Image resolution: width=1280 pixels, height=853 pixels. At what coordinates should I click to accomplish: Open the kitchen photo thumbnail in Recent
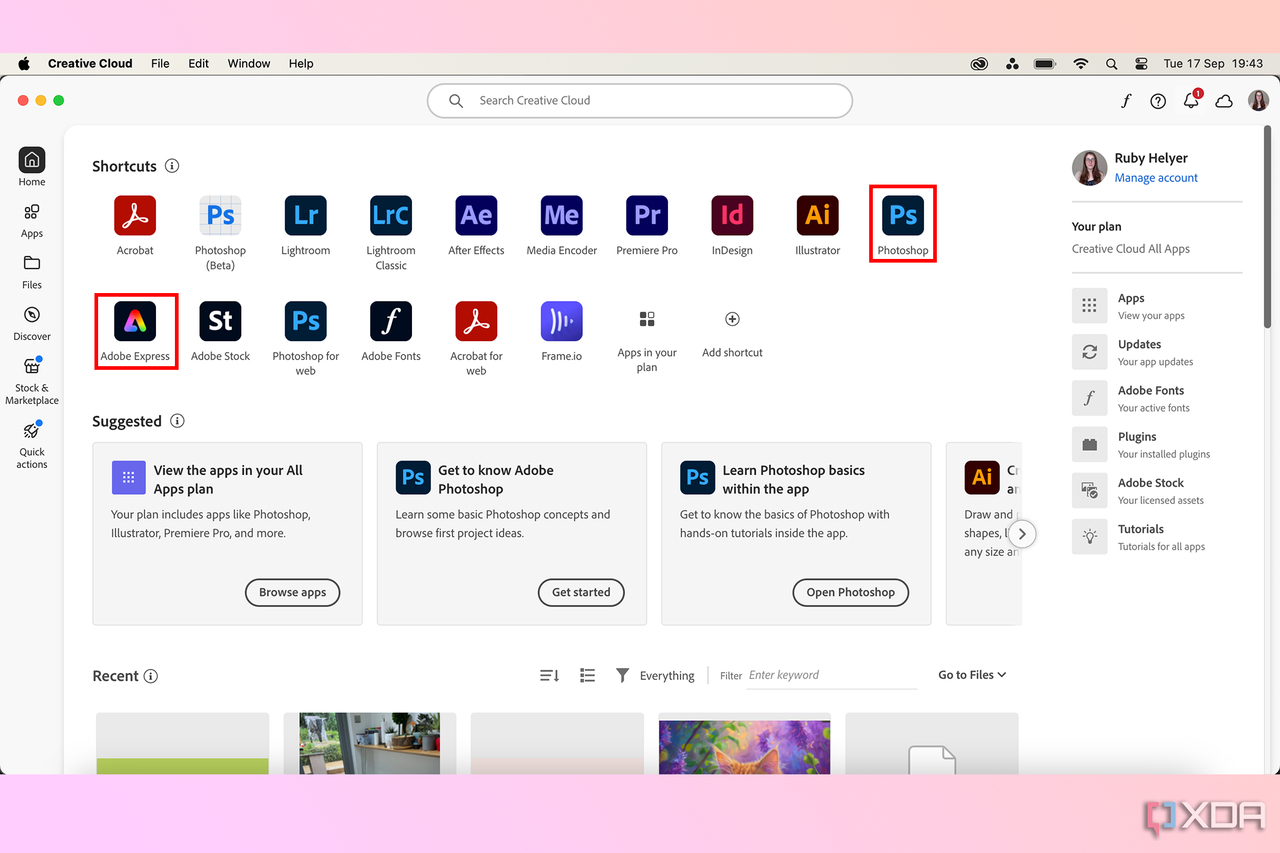(369, 743)
